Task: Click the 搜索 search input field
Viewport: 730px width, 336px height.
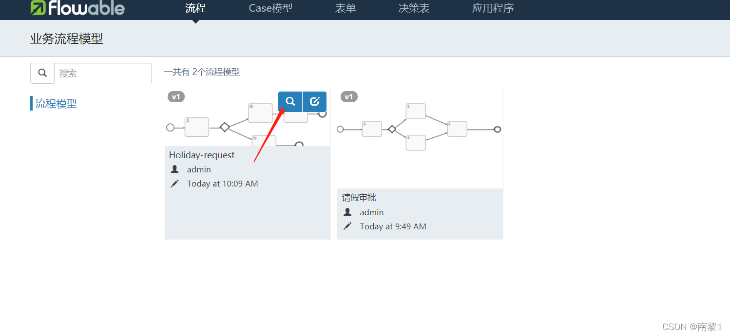Action: [x=102, y=73]
